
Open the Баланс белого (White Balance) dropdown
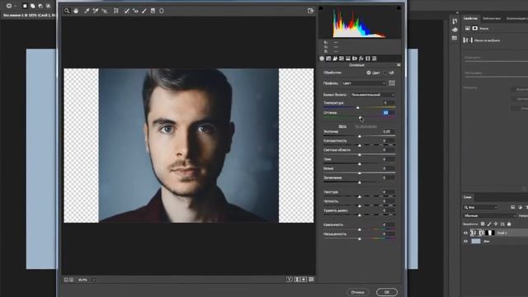pyautogui.click(x=372, y=95)
